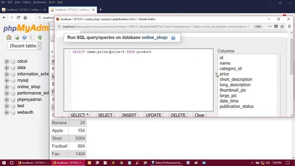
Task: Expand the test database node
Action: point(6,106)
